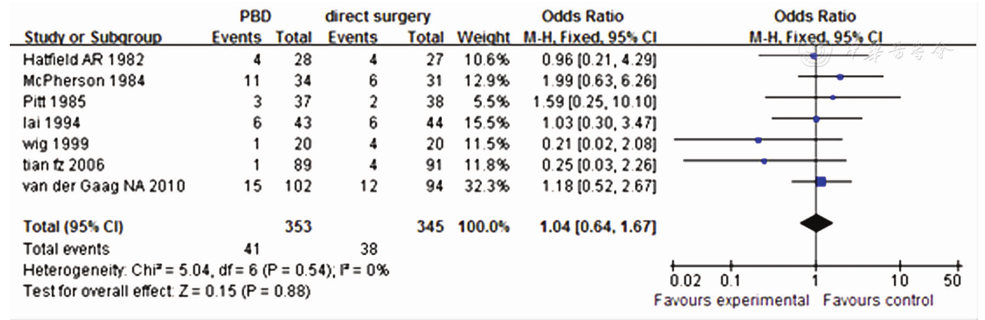Click the Study or Subgroup column header
985x320 pixels.
tap(93, 37)
